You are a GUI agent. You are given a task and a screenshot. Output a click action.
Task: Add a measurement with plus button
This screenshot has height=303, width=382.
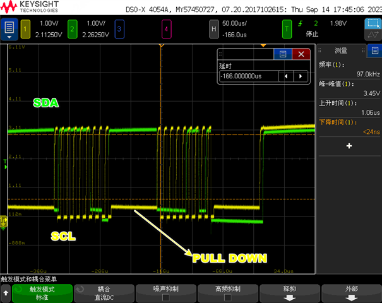349,146
